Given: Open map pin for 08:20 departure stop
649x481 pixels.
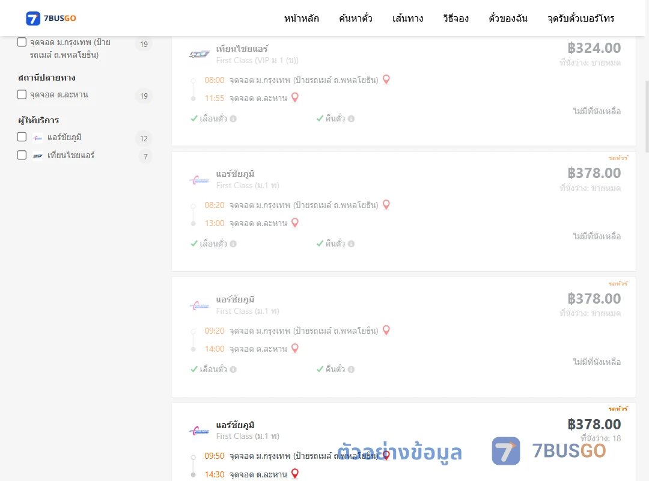Looking at the screenshot, I should (386, 204).
